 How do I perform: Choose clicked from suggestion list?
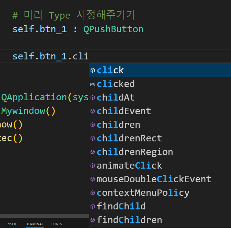(x=160, y=84)
